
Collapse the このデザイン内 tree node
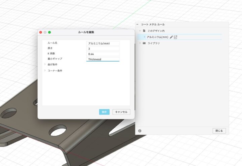coord(140,31)
